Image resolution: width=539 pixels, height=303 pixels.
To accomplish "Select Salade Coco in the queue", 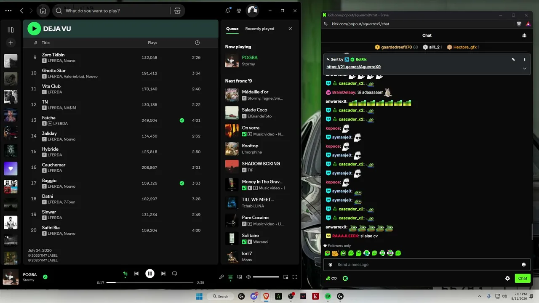I will (255, 110).
